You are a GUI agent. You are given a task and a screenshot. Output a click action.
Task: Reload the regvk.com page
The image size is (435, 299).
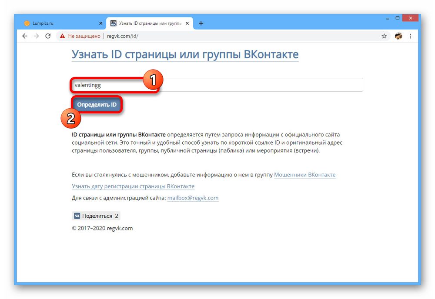pos(48,36)
